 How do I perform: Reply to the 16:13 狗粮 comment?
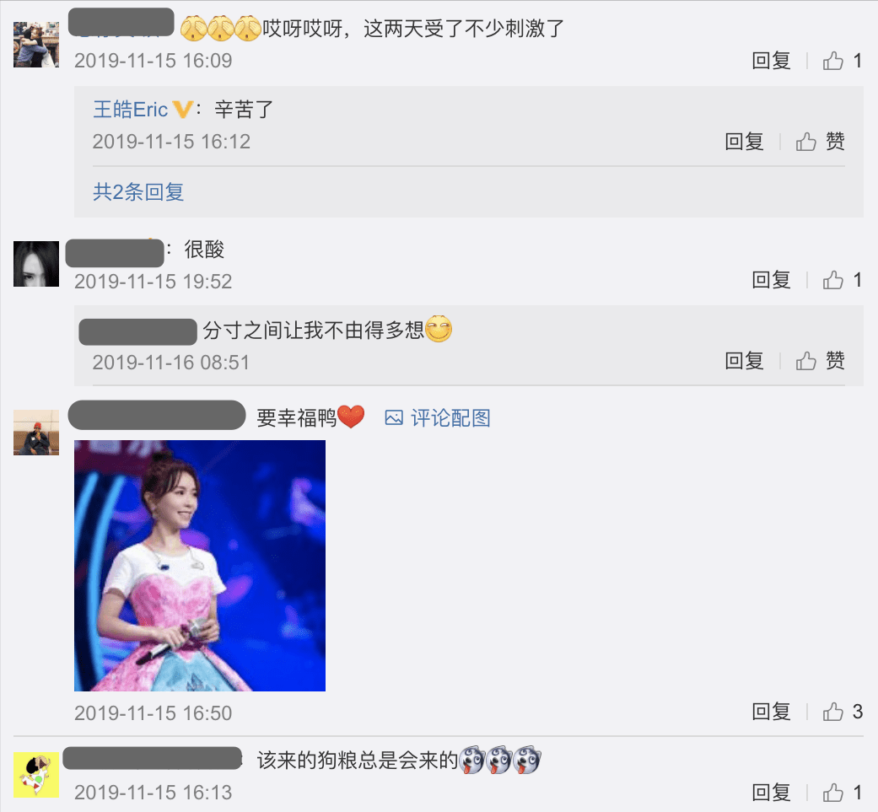(771, 793)
